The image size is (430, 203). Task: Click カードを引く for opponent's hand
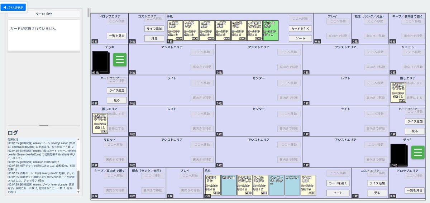pos(300,29)
